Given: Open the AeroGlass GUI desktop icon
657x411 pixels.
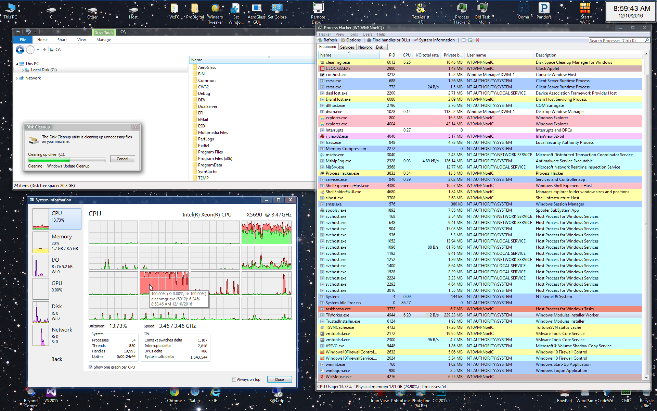Looking at the screenshot, I should pyautogui.click(x=257, y=14).
